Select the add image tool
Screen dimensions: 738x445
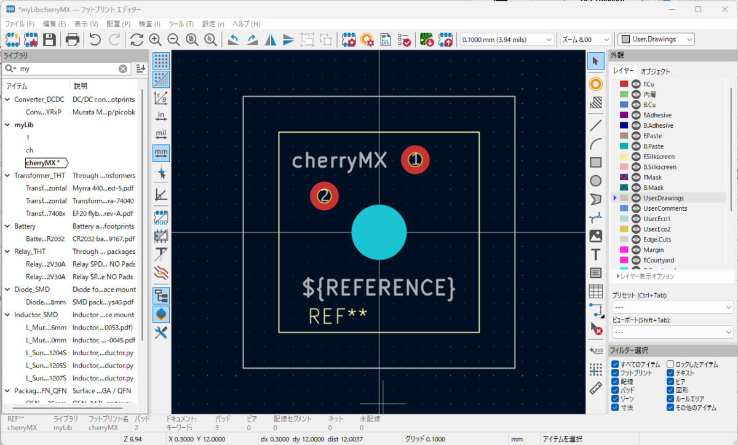[x=595, y=235]
